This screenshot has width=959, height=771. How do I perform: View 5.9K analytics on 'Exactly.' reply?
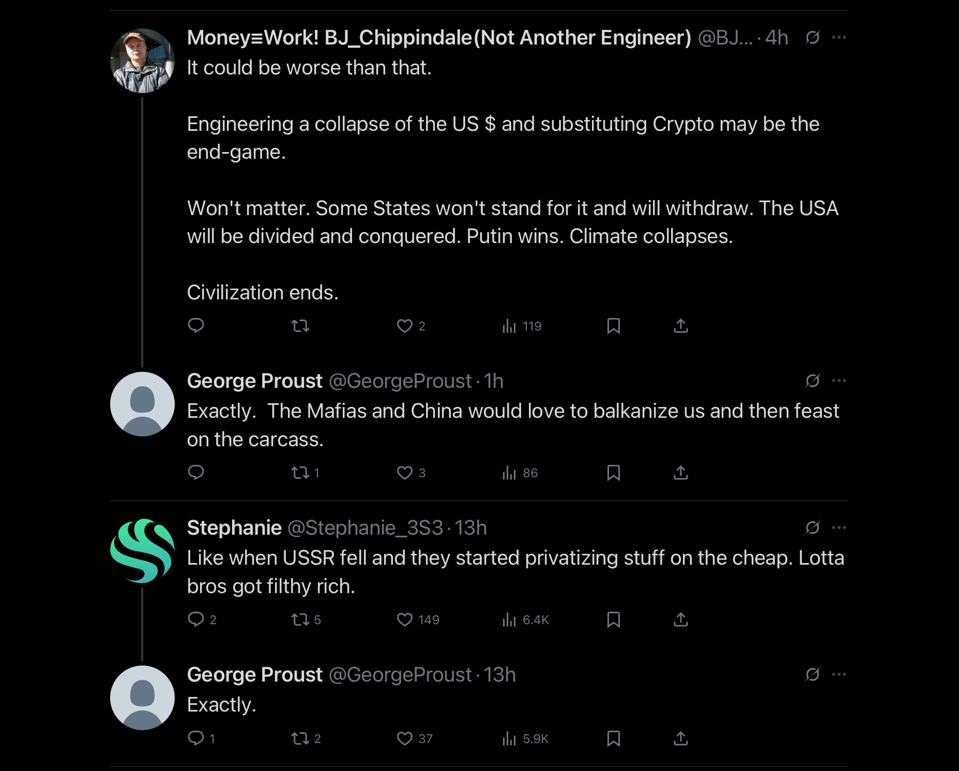(524, 738)
